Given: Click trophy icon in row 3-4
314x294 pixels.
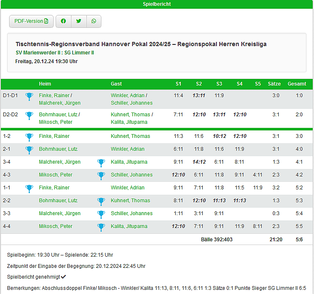Looking at the screenshot, I should point(101,163).
